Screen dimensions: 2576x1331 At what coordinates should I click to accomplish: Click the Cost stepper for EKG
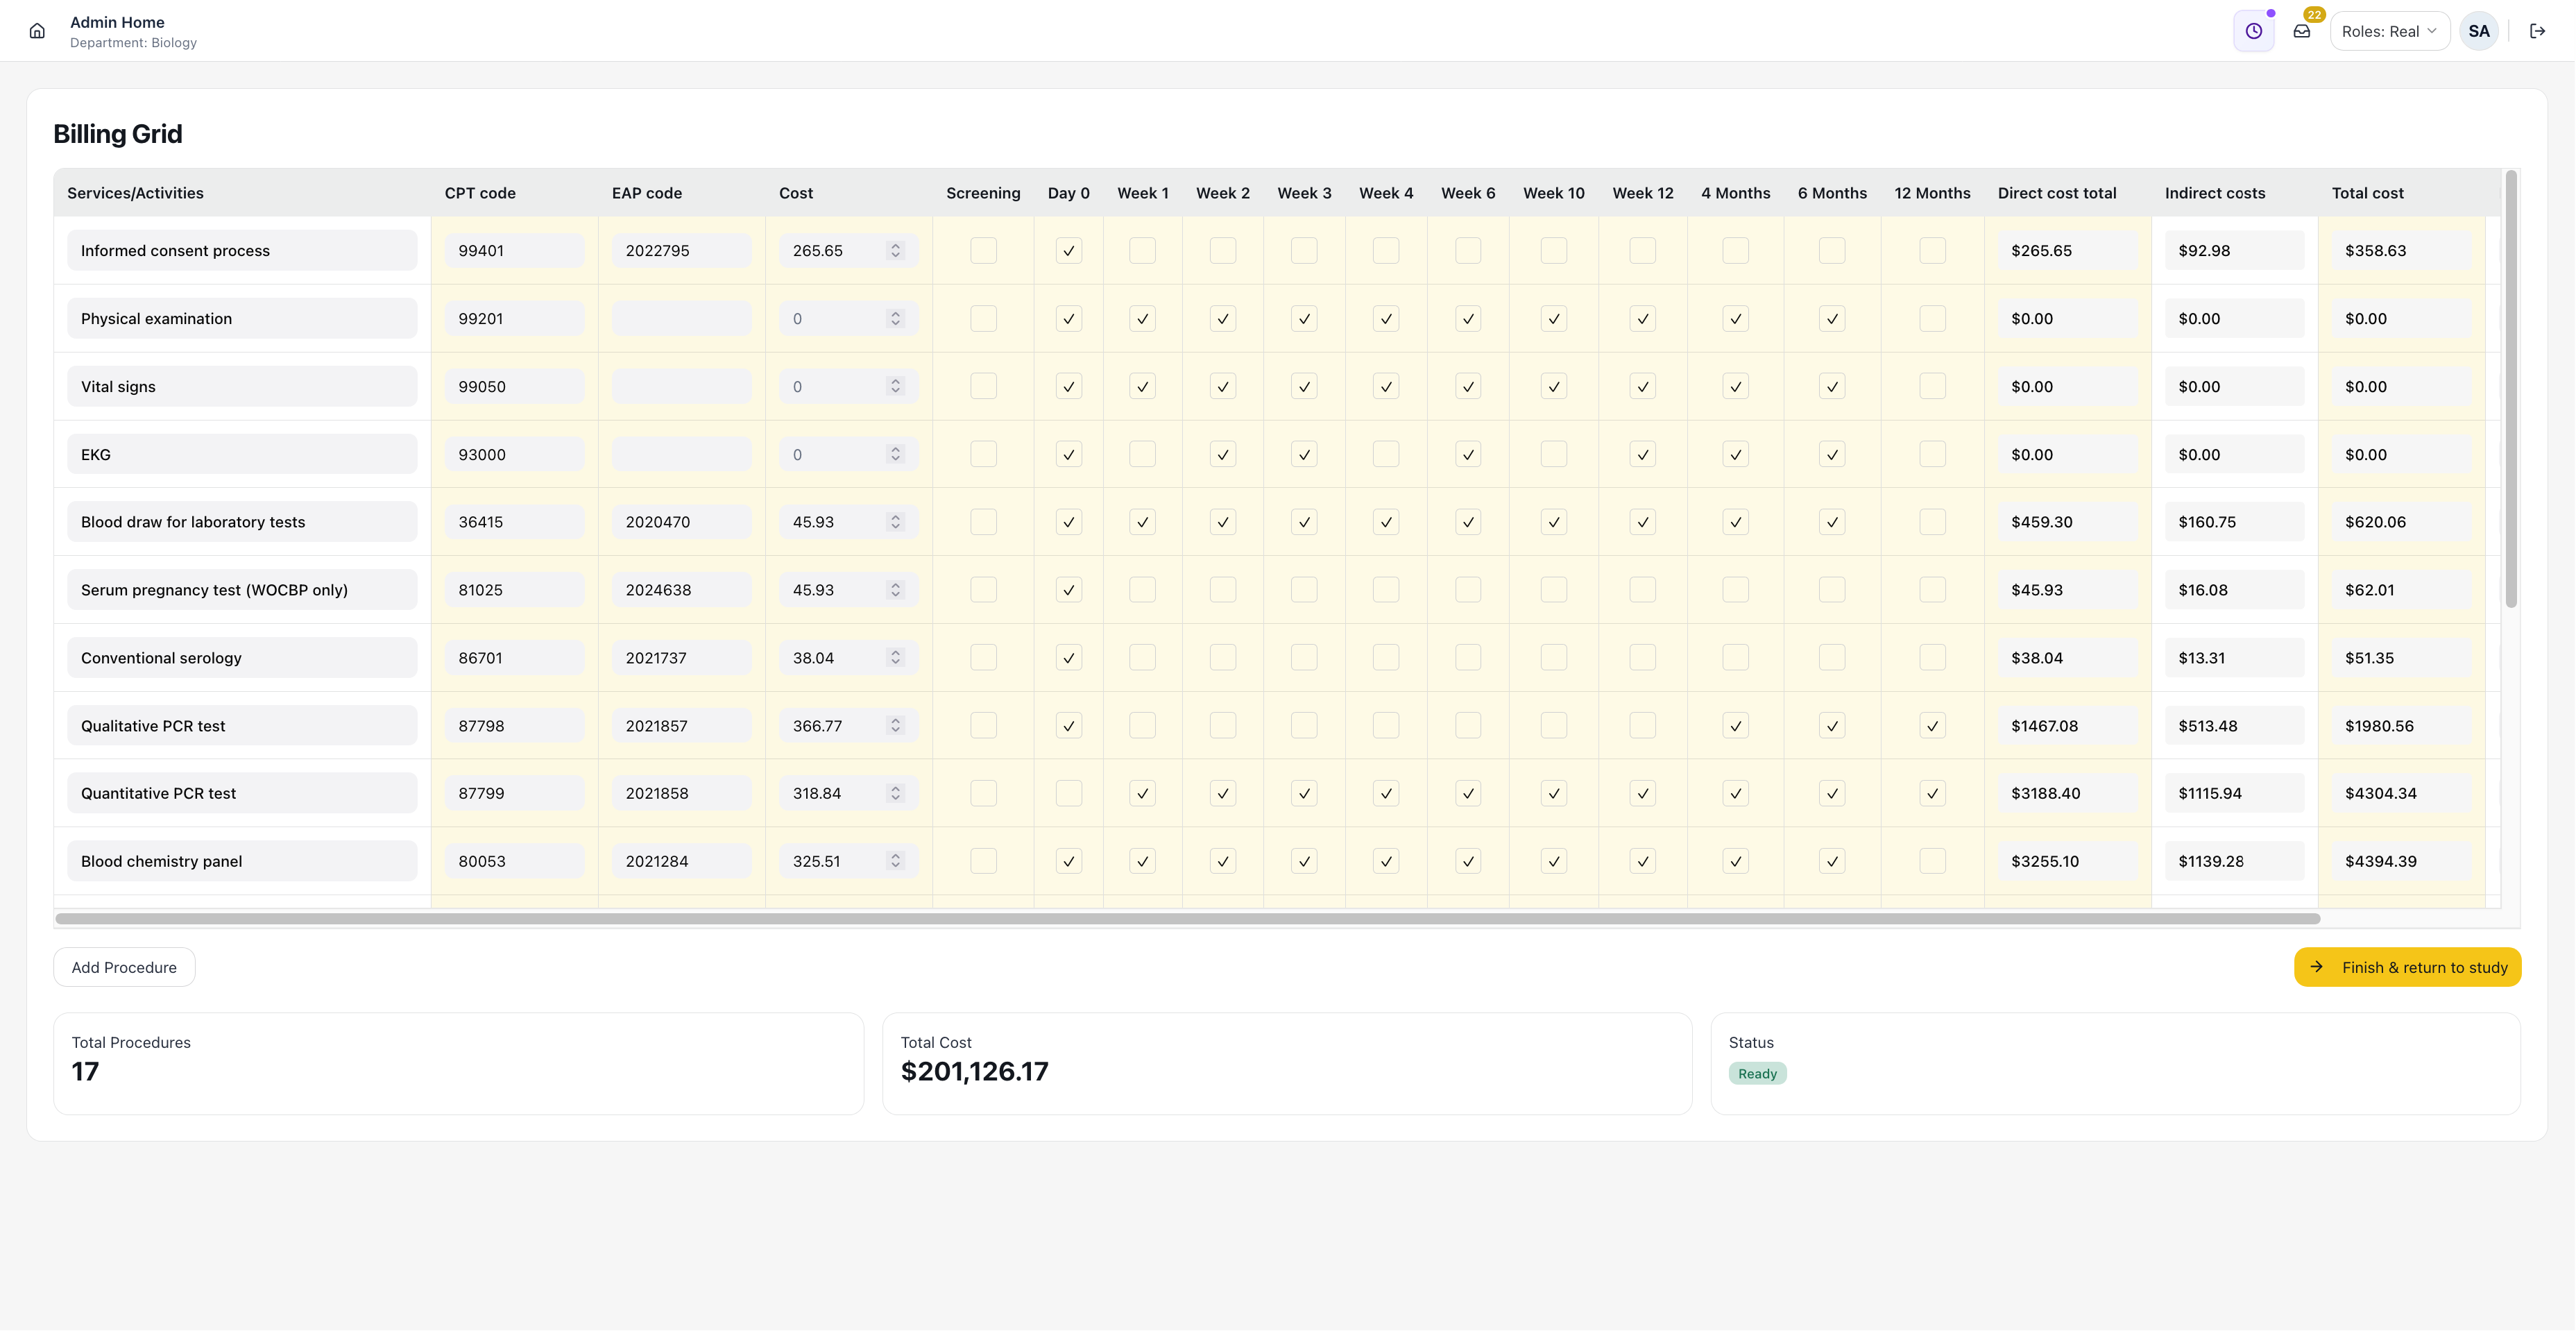coord(895,454)
